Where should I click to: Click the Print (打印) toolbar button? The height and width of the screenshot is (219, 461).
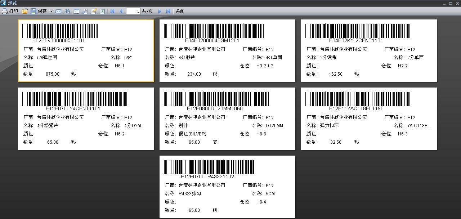pyautogui.click(x=10, y=11)
